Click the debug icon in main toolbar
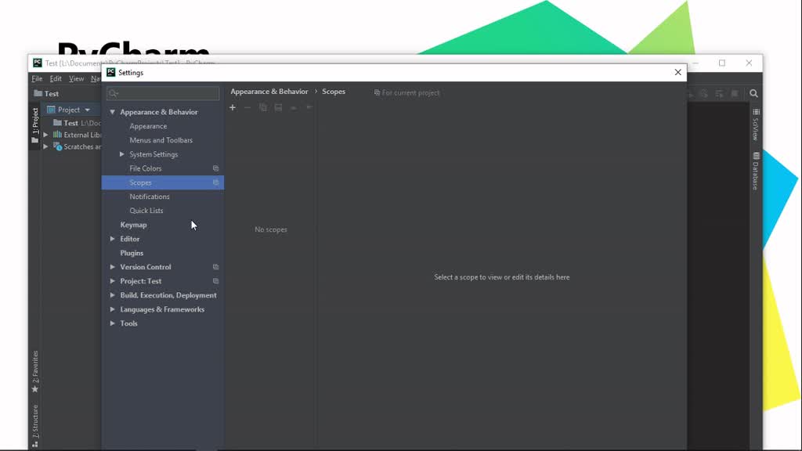Image resolution: width=802 pixels, height=451 pixels. point(704,94)
